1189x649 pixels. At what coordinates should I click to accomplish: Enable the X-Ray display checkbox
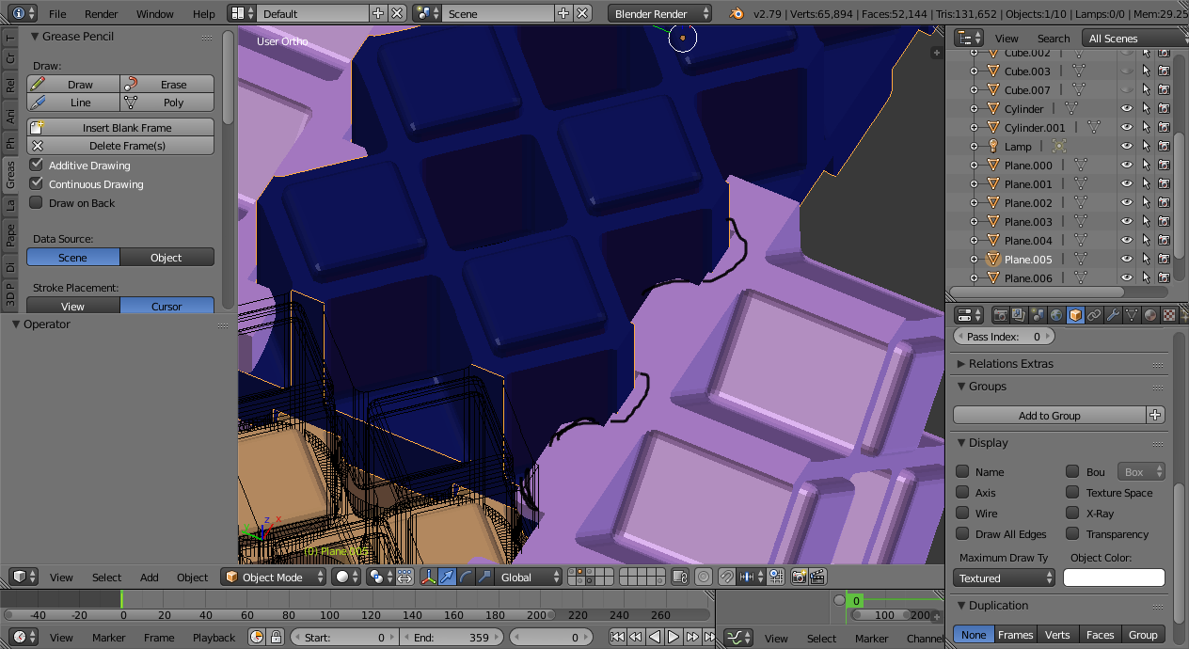coord(1072,513)
